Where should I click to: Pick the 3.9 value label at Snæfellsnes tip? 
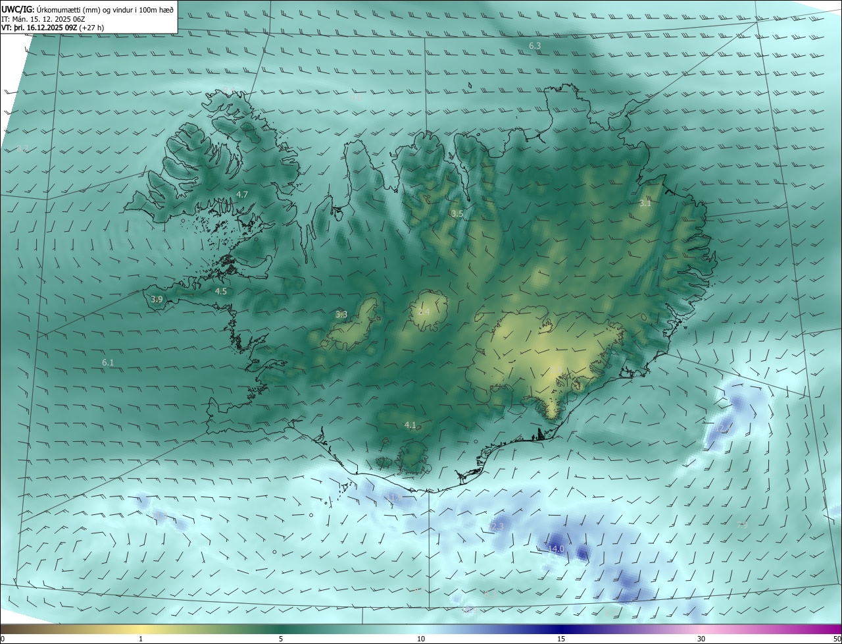pos(157,299)
